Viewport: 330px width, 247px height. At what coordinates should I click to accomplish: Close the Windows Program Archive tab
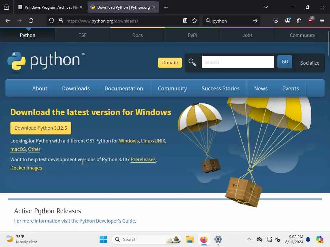click(x=81, y=7)
